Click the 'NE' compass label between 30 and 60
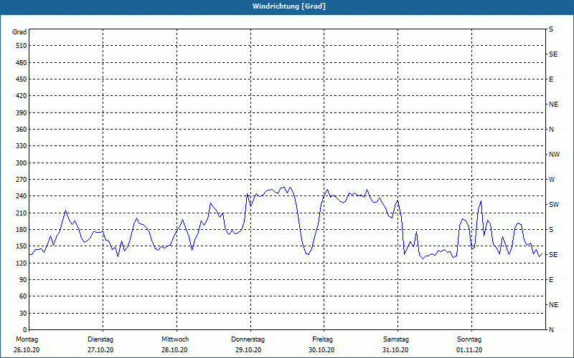This screenshot has height=358, width=574. [553, 305]
